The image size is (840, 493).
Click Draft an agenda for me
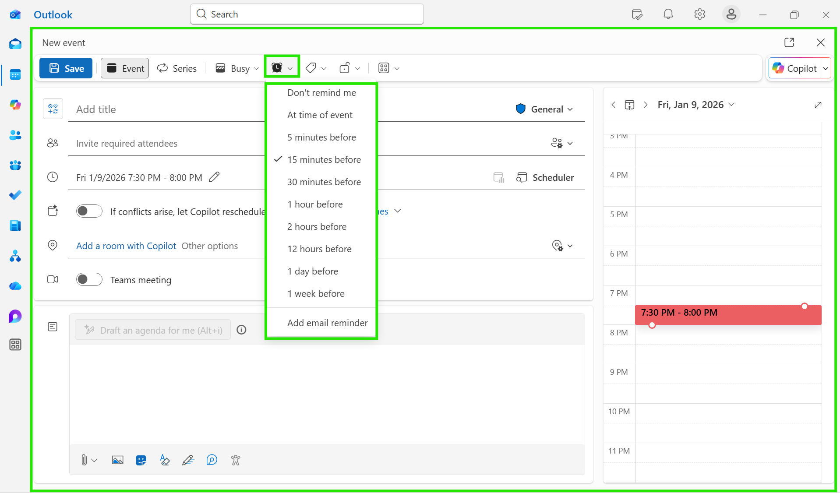coord(153,330)
